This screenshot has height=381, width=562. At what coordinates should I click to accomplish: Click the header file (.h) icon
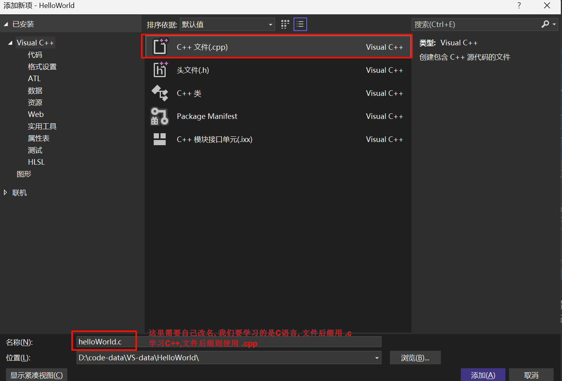160,70
